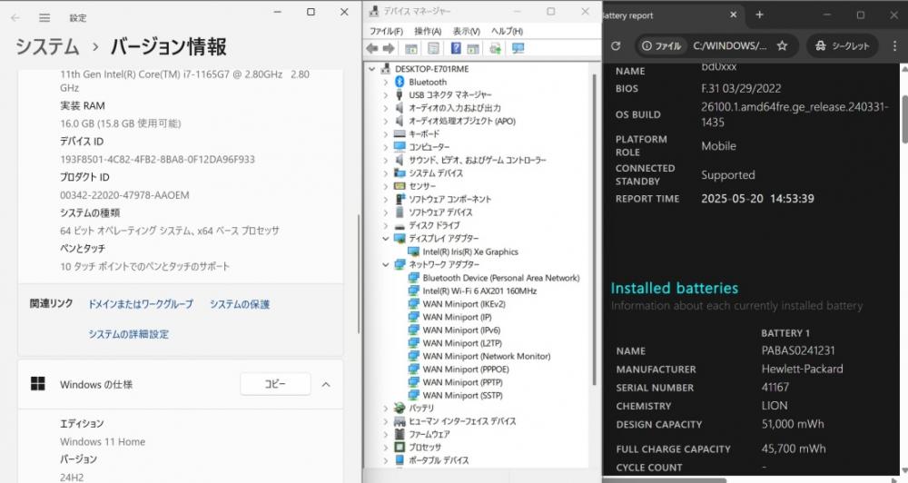Click the ファームウェア category icon
908x483 pixels.
pyautogui.click(x=400, y=434)
